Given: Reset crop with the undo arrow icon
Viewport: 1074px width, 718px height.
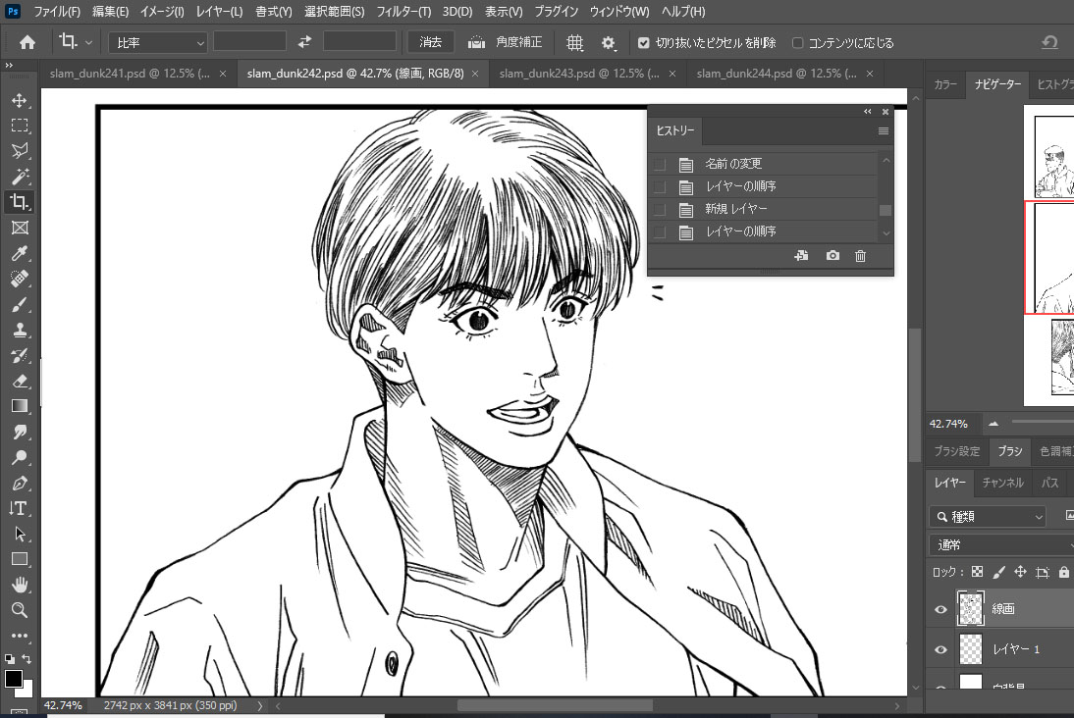Looking at the screenshot, I should [1049, 42].
